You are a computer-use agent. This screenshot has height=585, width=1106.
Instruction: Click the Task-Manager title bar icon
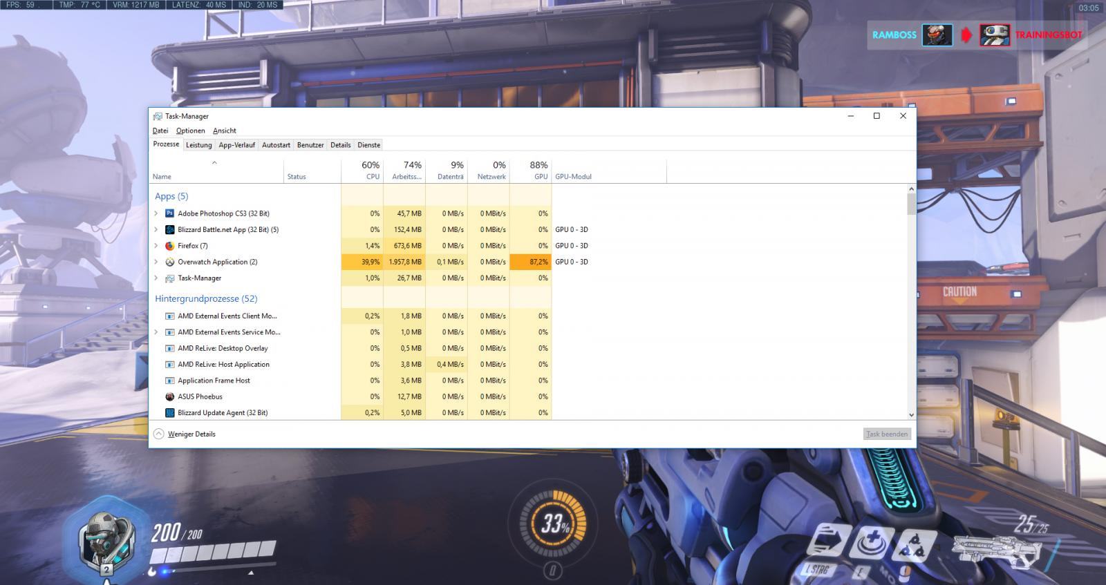point(158,116)
